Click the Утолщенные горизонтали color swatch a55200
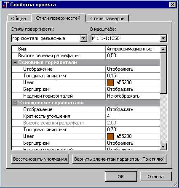Image resolution: width=179 pixels, height=188 pixels. (x=110, y=136)
